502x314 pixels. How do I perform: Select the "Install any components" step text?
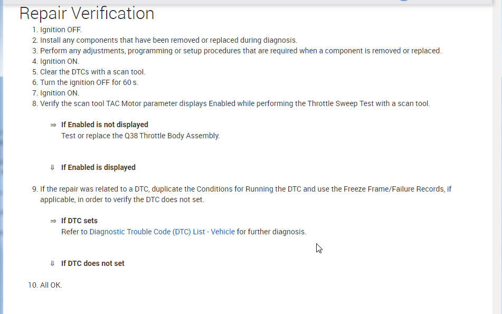pyautogui.click(x=168, y=40)
